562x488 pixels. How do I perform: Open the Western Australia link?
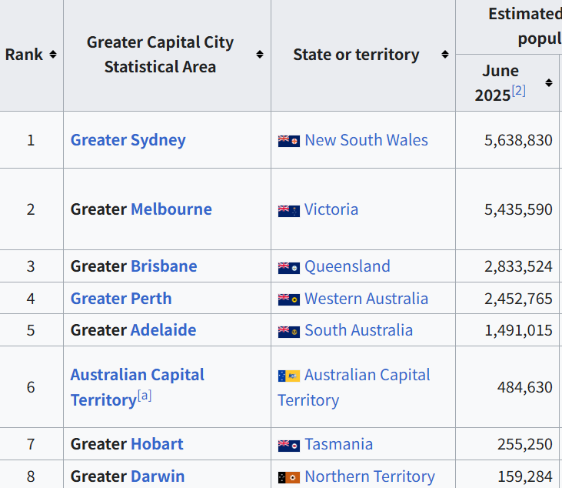[x=366, y=299]
